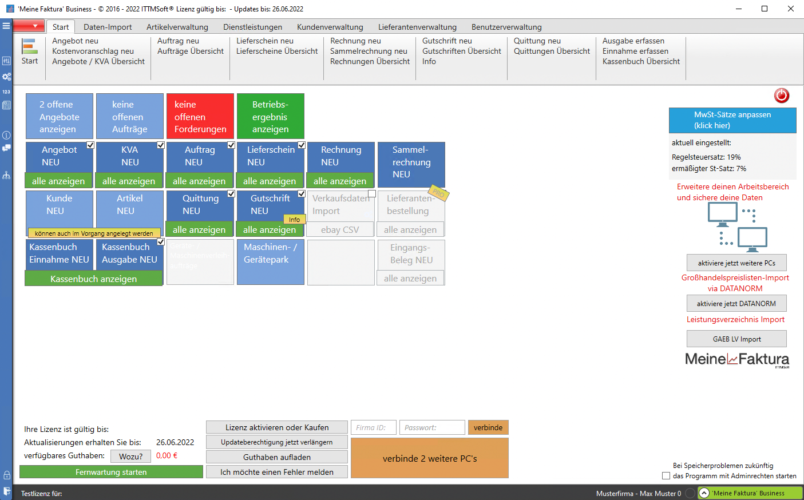Click the yellow Info tag on Gutschrift

(294, 219)
